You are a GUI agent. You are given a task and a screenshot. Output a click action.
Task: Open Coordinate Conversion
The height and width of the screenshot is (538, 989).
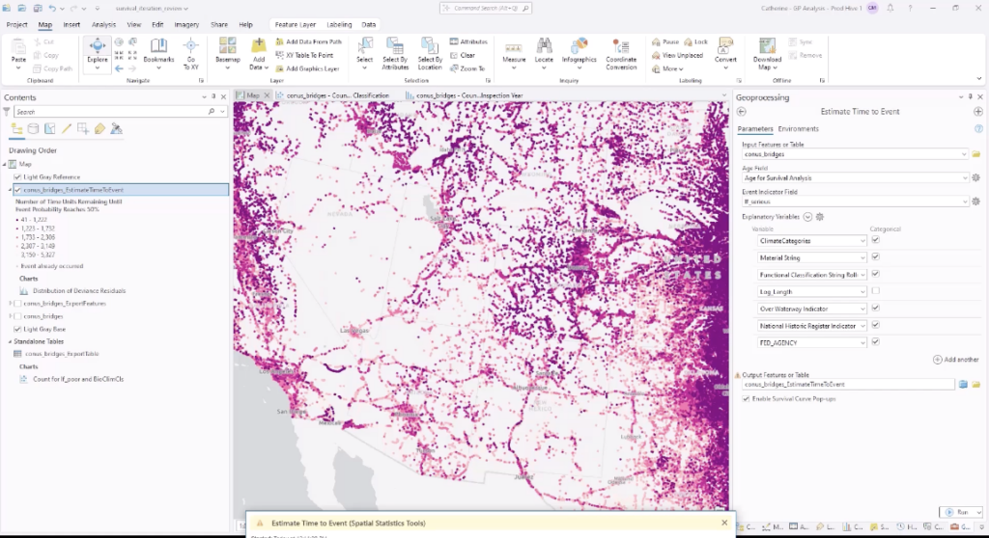pos(621,53)
